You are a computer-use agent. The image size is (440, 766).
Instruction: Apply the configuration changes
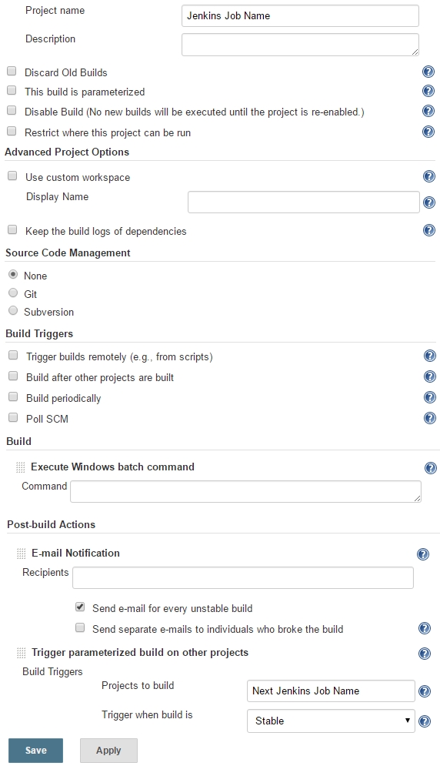pyautogui.click(x=108, y=751)
